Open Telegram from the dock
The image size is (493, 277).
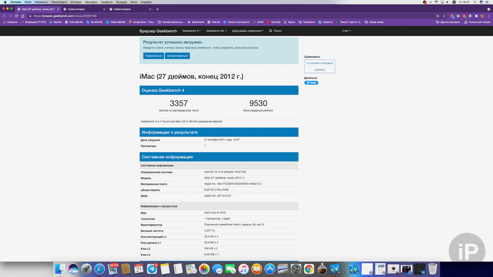[x=152, y=269]
